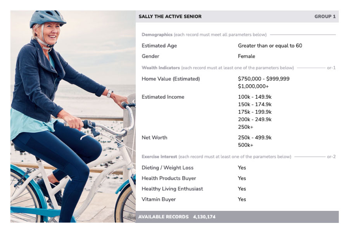349x233 pixels.
Task: Click the Female gender value
Action: click(x=247, y=56)
